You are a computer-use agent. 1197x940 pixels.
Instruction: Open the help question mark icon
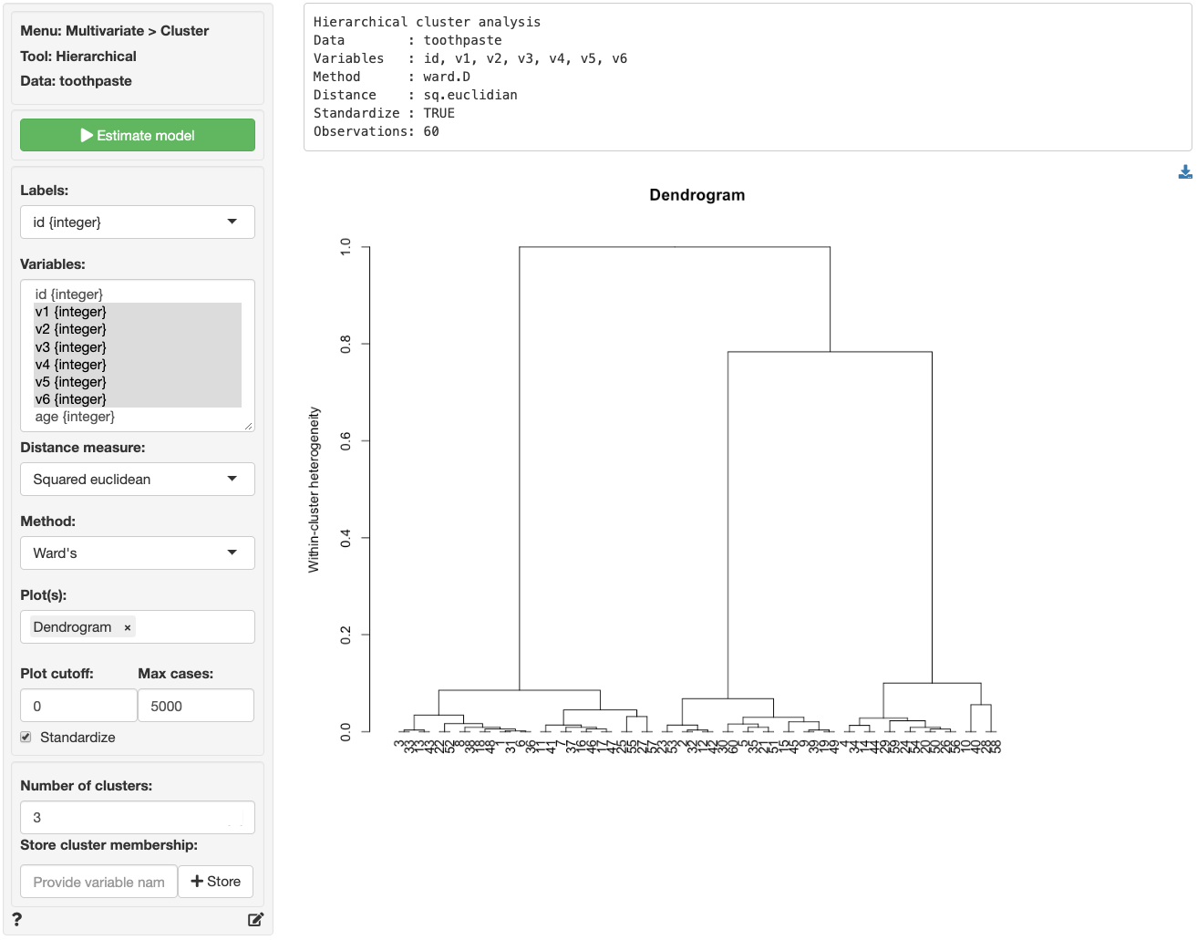(17, 919)
